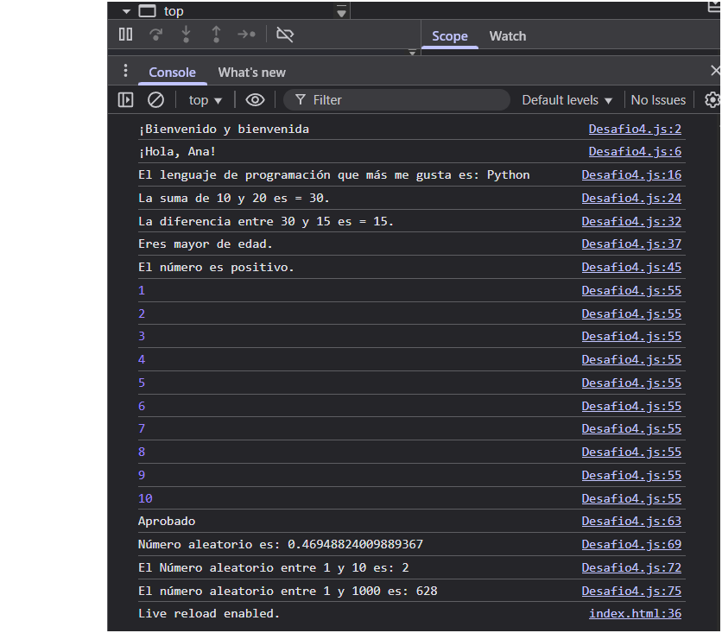The width and height of the screenshot is (722, 633).
Task: Open Desafio4.js:37 source link
Action: tap(631, 244)
